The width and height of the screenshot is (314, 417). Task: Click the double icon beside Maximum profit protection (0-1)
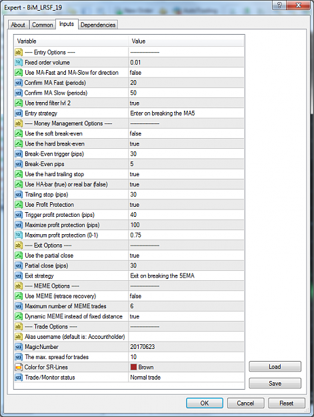point(19,235)
